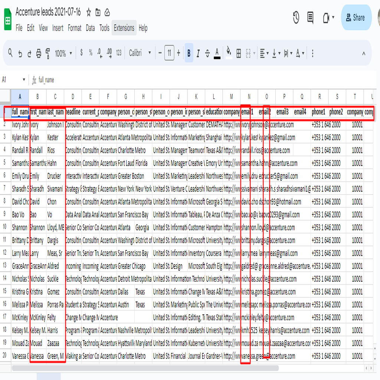
Task: Open merge cells dropdown arrow
Action: 254,53
